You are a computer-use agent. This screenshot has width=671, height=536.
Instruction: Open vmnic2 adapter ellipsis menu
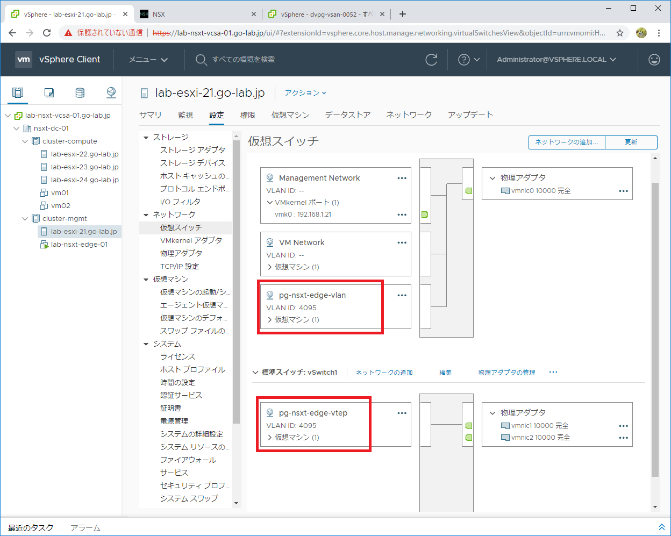click(623, 438)
